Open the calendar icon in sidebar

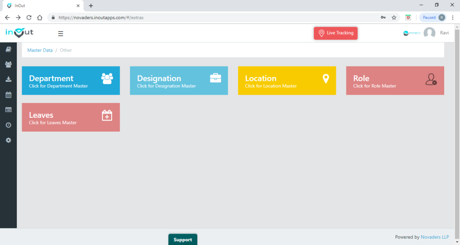[x=8, y=95]
